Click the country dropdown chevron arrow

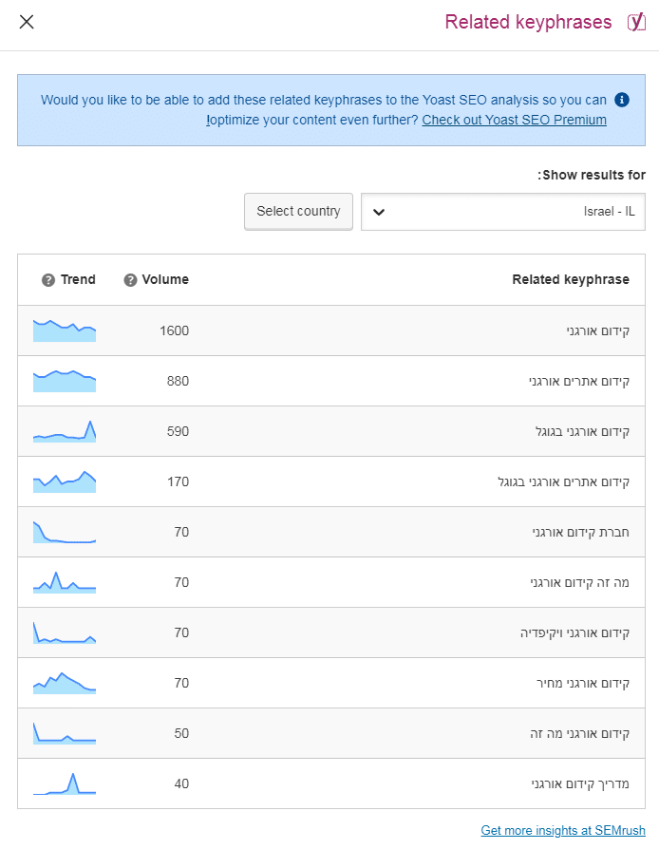[x=379, y=212]
